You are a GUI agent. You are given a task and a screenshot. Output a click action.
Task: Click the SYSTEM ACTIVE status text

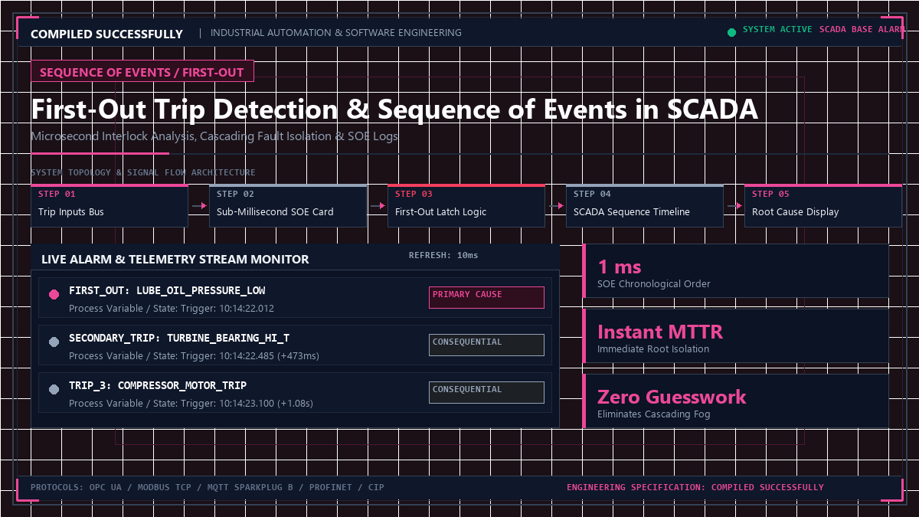[778, 29]
